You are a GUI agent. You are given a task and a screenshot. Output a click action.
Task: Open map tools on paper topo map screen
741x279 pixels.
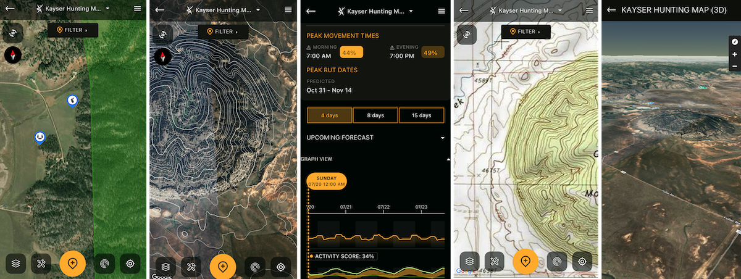495,262
